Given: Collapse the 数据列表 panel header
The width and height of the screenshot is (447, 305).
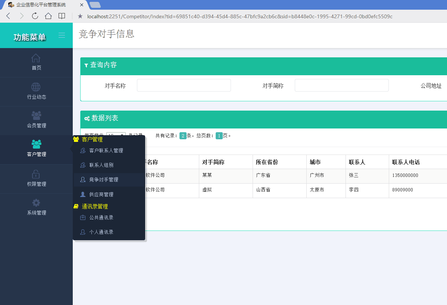Looking at the screenshot, I should coord(264,120).
